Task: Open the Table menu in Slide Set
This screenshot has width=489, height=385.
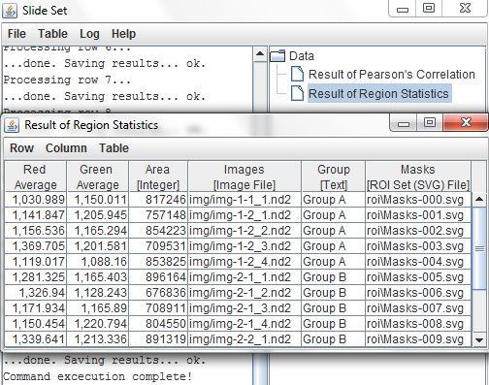Action: click(52, 34)
